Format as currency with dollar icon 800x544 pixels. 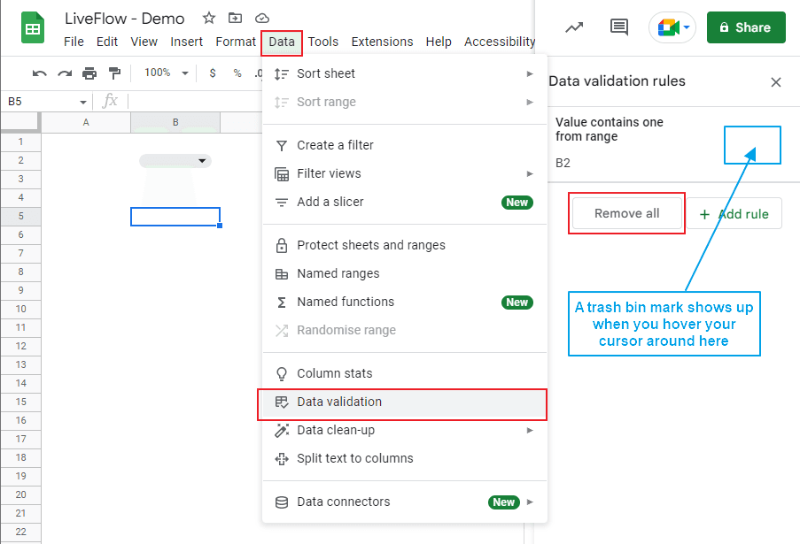pos(213,73)
